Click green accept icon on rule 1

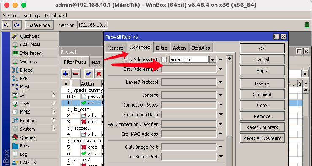coord(84,103)
